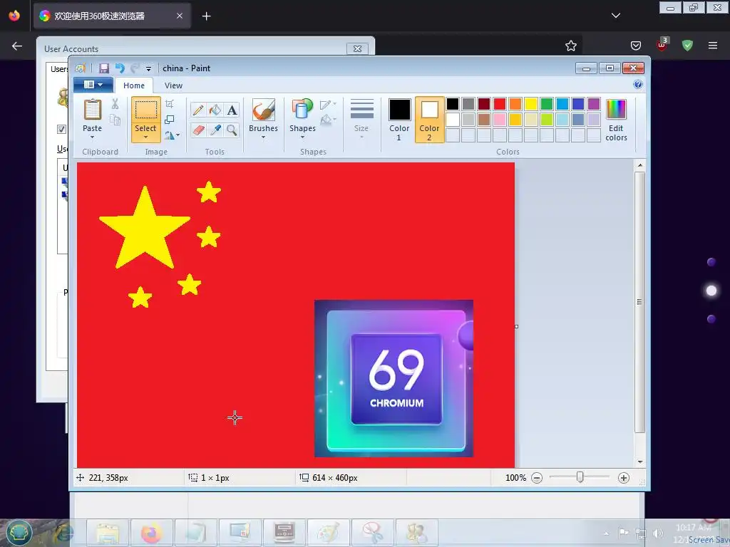
Task: Select the 360 browser welcome tab
Action: [112, 16]
